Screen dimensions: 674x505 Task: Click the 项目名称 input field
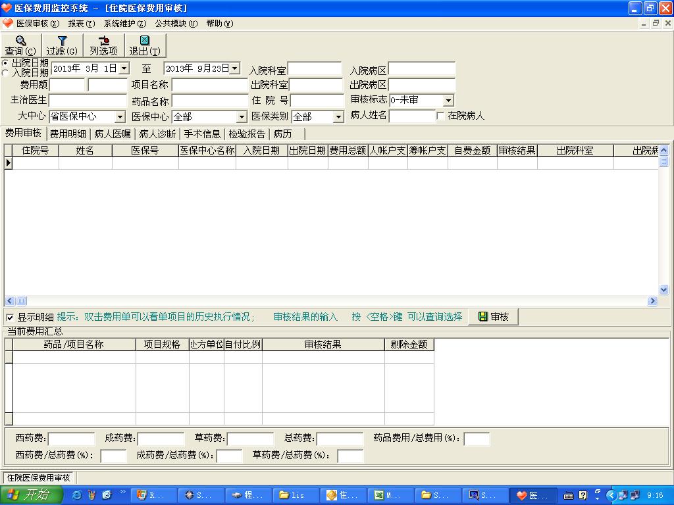click(210, 85)
